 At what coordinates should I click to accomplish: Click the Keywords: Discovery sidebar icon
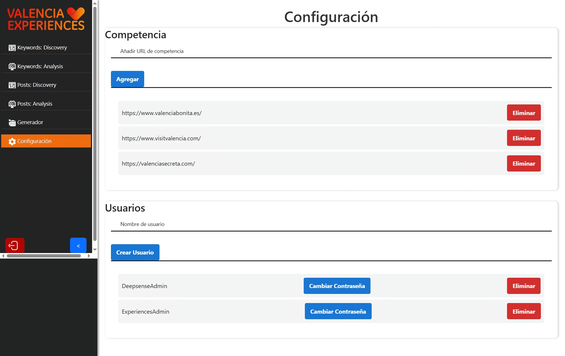pos(12,48)
